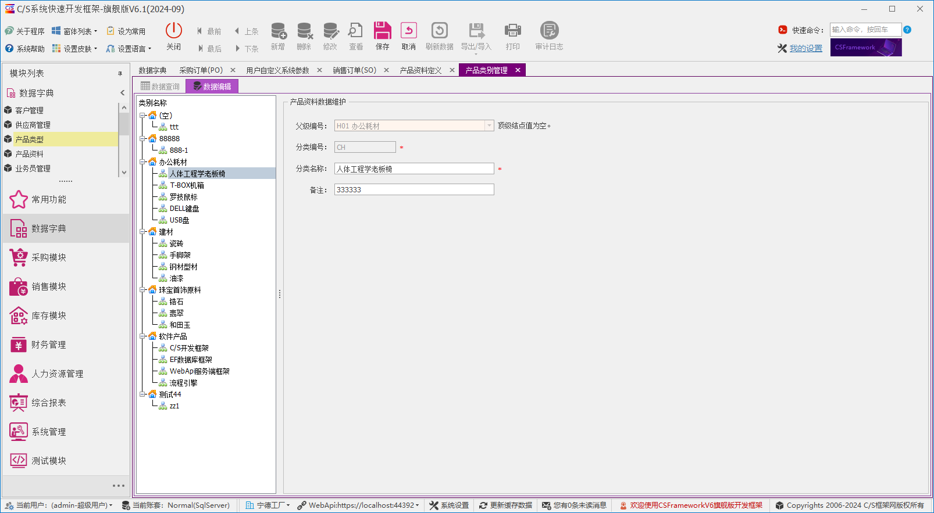This screenshot has width=934, height=513.
Task: Collapse the 数据字典 group chevron
Action: (123, 93)
